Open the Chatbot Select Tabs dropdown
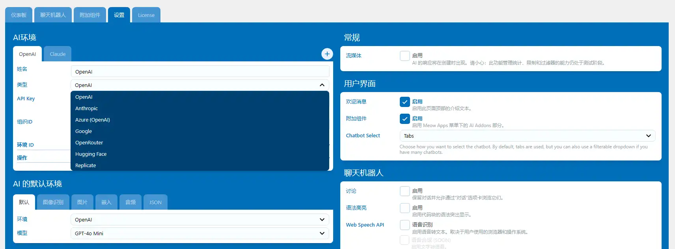This screenshot has height=249, width=675. (x=527, y=136)
